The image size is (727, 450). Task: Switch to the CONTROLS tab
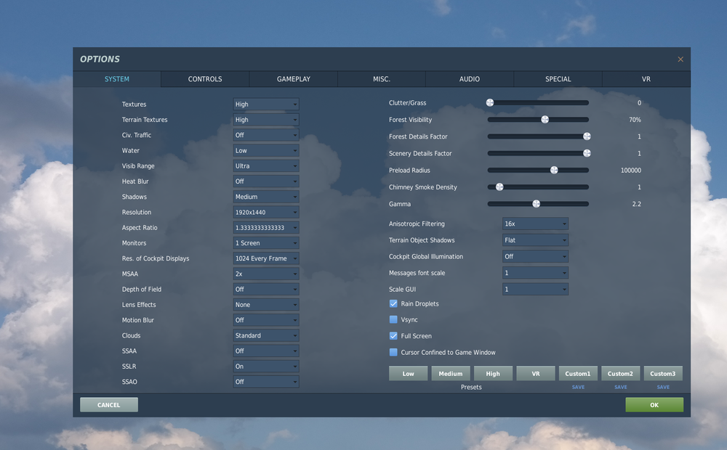(205, 79)
